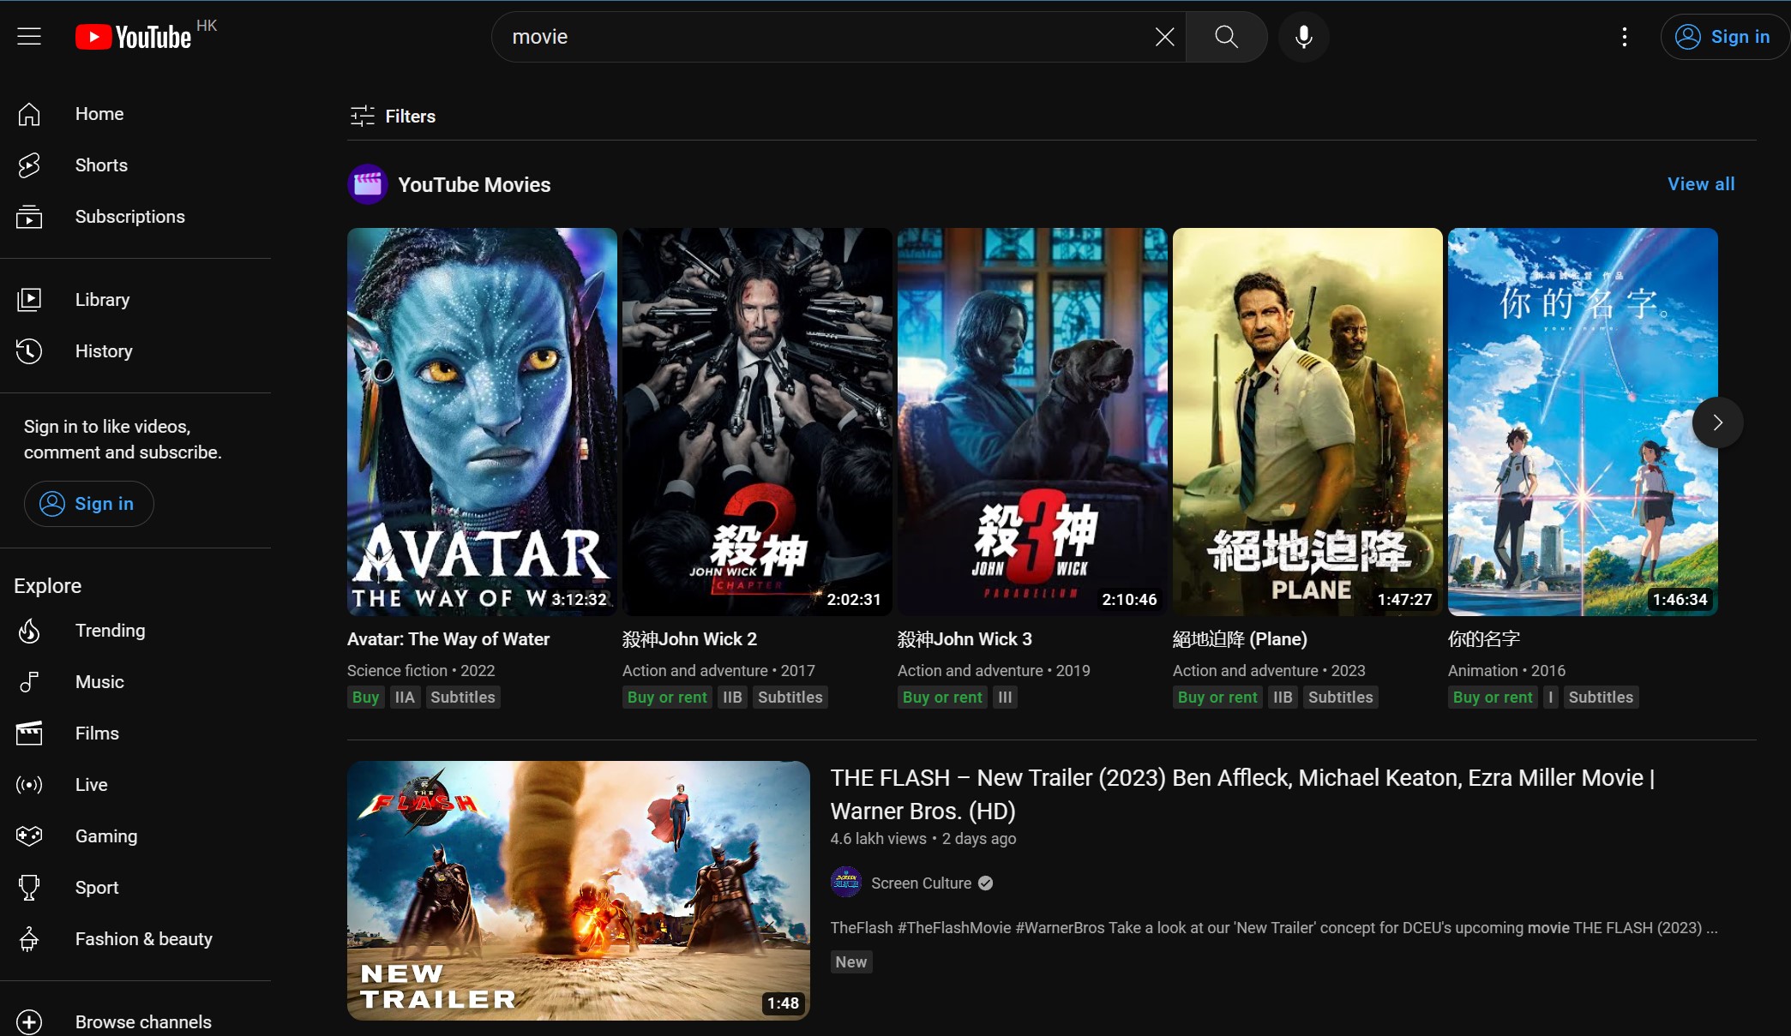Open the Sport explore label
Screen dimensions: 1791x1036
pos(97,888)
